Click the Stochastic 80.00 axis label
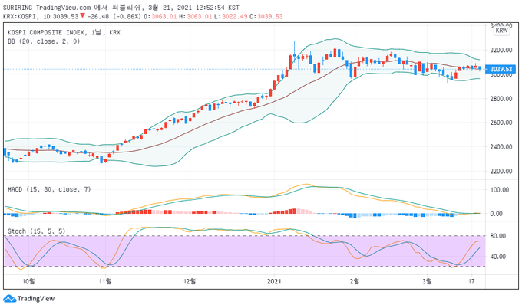Screen dimensions: 522x308 click(498, 236)
